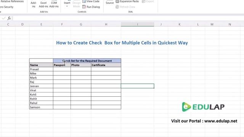This screenshot has width=244, height=137.
Task: Select Photo cell in Mike row
Action: pos(81,73)
